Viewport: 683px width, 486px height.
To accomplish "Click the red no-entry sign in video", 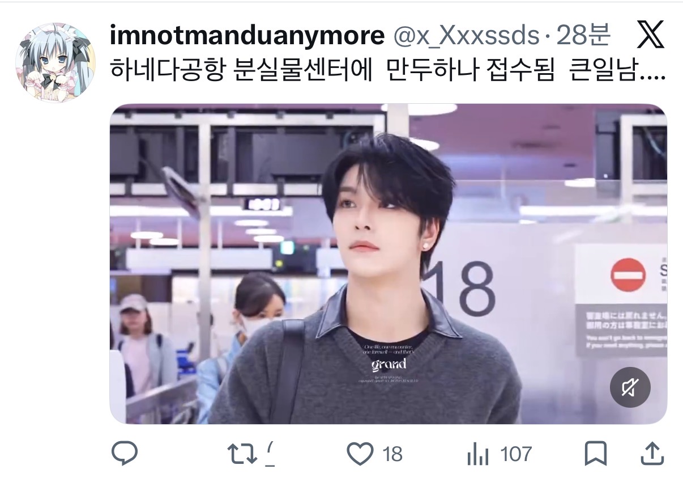I will pyautogui.click(x=627, y=275).
